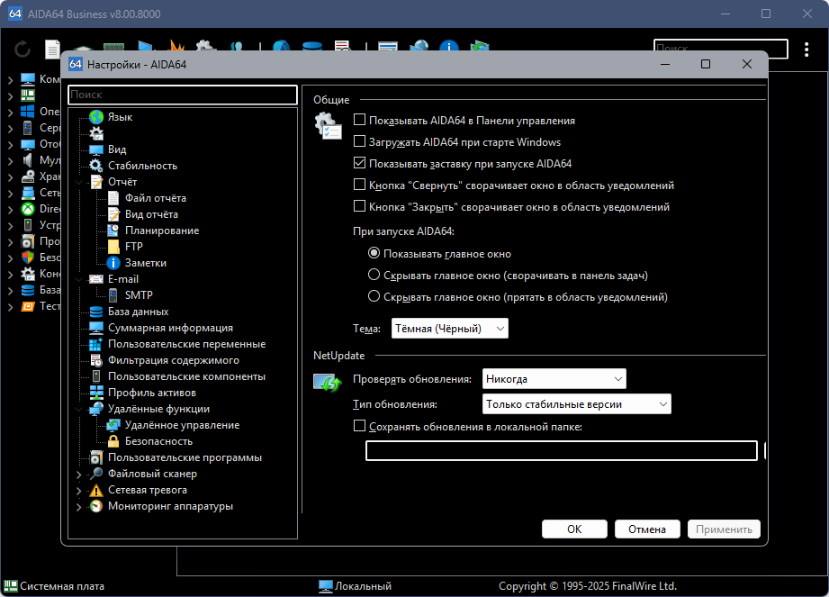The image size is (829, 597).
Task: Collapse the E-mail tree node
Action: [79, 279]
